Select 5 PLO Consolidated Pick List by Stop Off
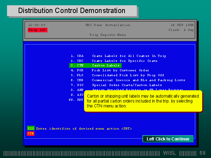The image size is (211, 158). 117,75
